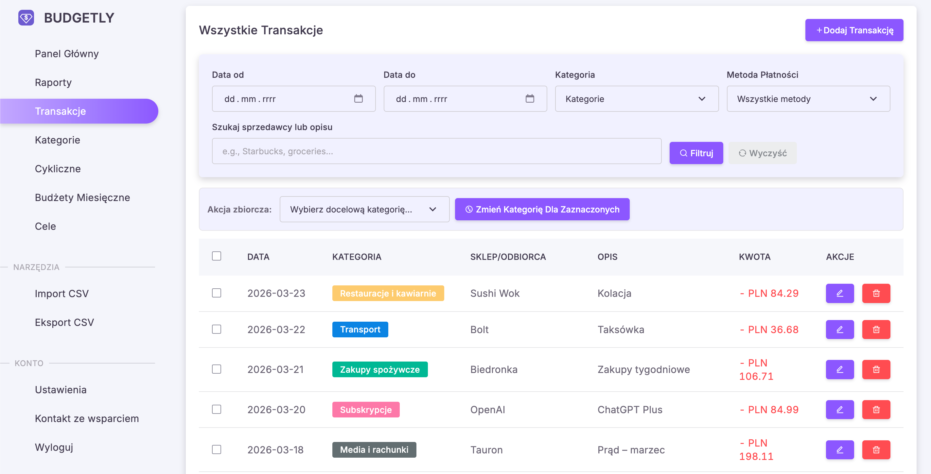Focus the Szukaj sprzedawcy search field
Screen dimensions: 931x474
tap(436, 151)
